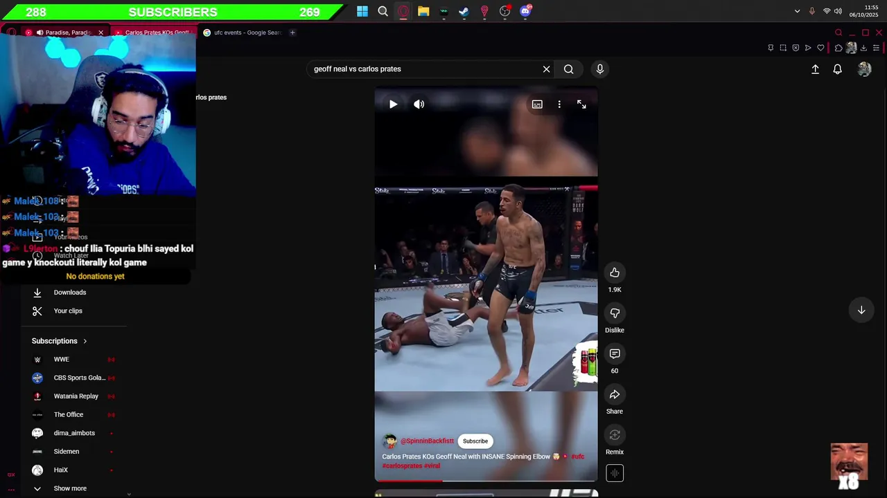The width and height of the screenshot is (887, 498).
Task: Open dima_aimbots subscription channel
Action: (73, 433)
